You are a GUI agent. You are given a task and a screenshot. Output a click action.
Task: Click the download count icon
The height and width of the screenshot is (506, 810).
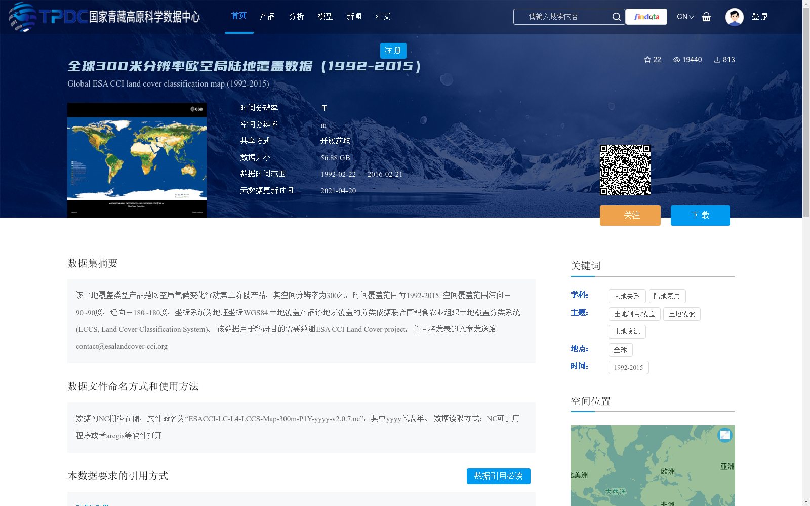point(717,60)
